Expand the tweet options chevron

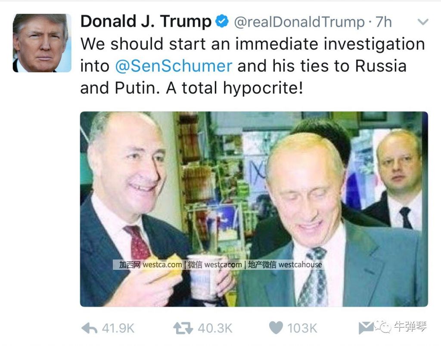[x=423, y=22]
